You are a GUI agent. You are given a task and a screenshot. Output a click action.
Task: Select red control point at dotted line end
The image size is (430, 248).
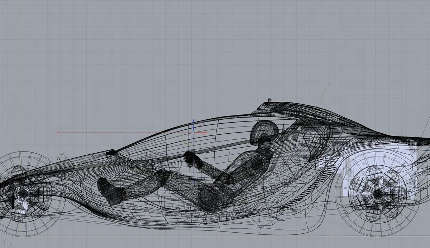58,133
